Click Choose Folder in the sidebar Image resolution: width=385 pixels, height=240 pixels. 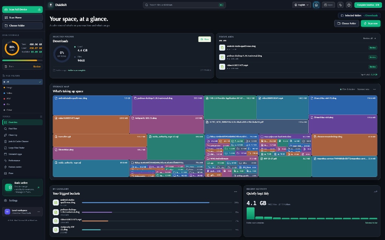(x=22, y=26)
